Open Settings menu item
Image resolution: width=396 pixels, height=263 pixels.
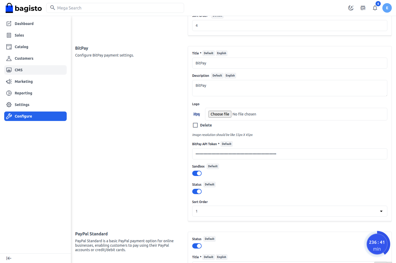coord(35,105)
